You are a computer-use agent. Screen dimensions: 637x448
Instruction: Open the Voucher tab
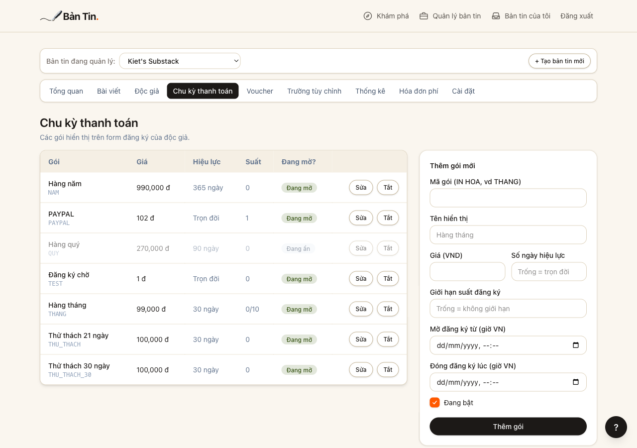tap(260, 91)
